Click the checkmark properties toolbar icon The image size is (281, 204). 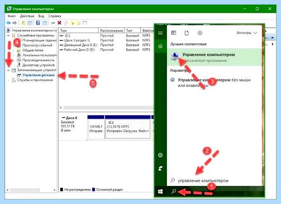pyautogui.click(x=66, y=23)
